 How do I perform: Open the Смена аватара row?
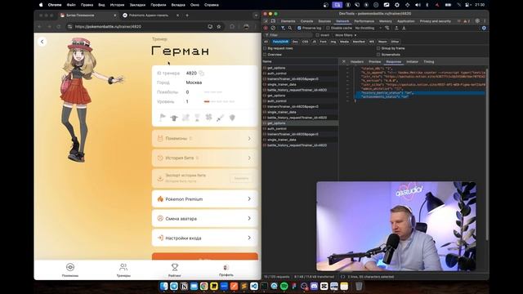point(205,218)
